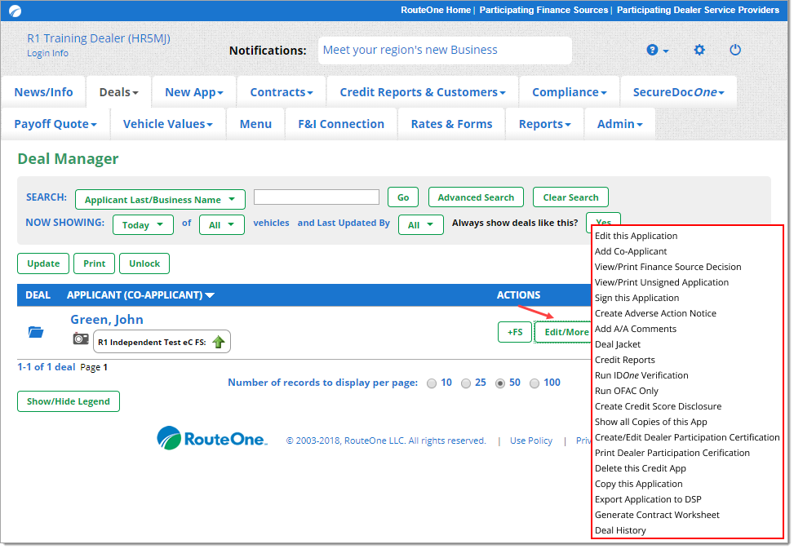Open the Last Updated By All dropdown

(421, 225)
